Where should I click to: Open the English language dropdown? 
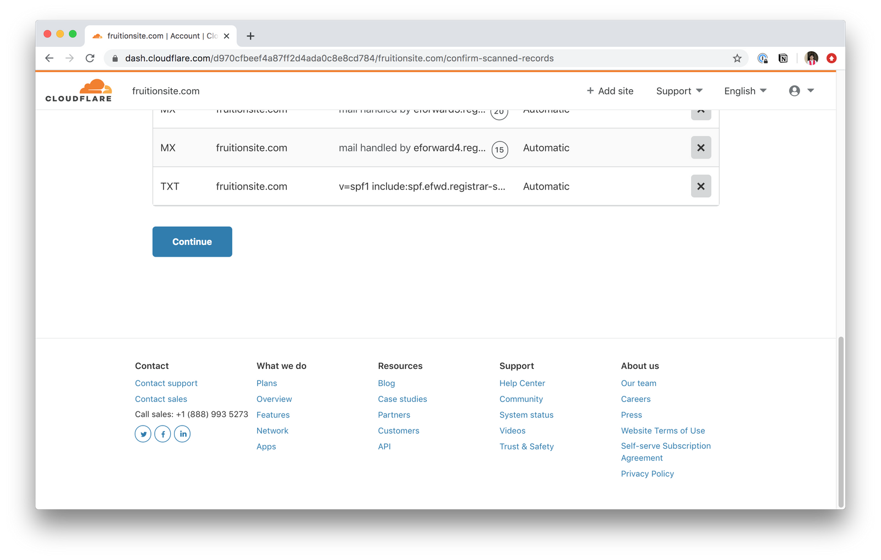click(x=745, y=91)
